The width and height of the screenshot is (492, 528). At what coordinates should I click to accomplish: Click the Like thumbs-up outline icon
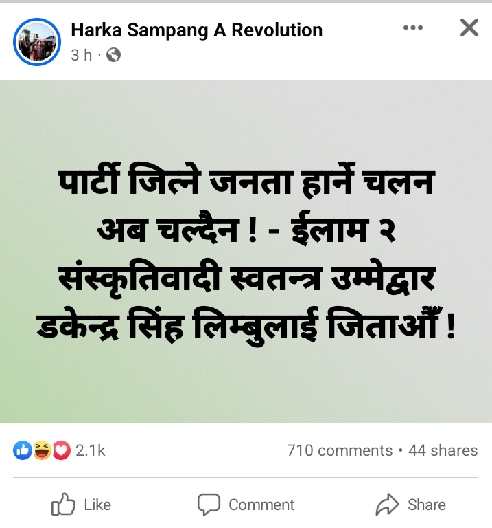(63, 504)
